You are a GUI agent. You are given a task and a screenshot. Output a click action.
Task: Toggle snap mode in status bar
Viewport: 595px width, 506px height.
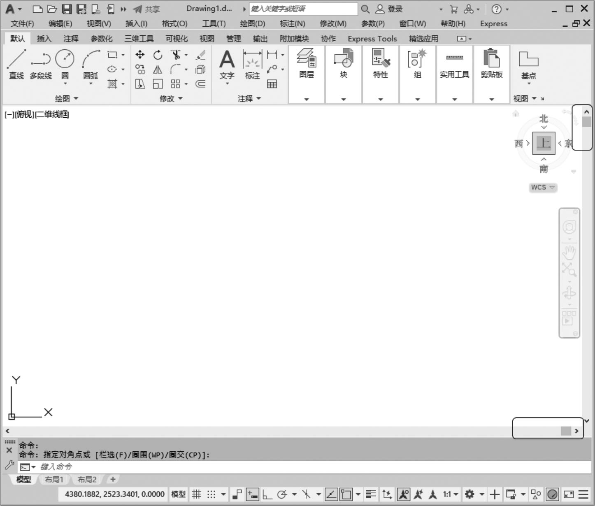pos(211,494)
